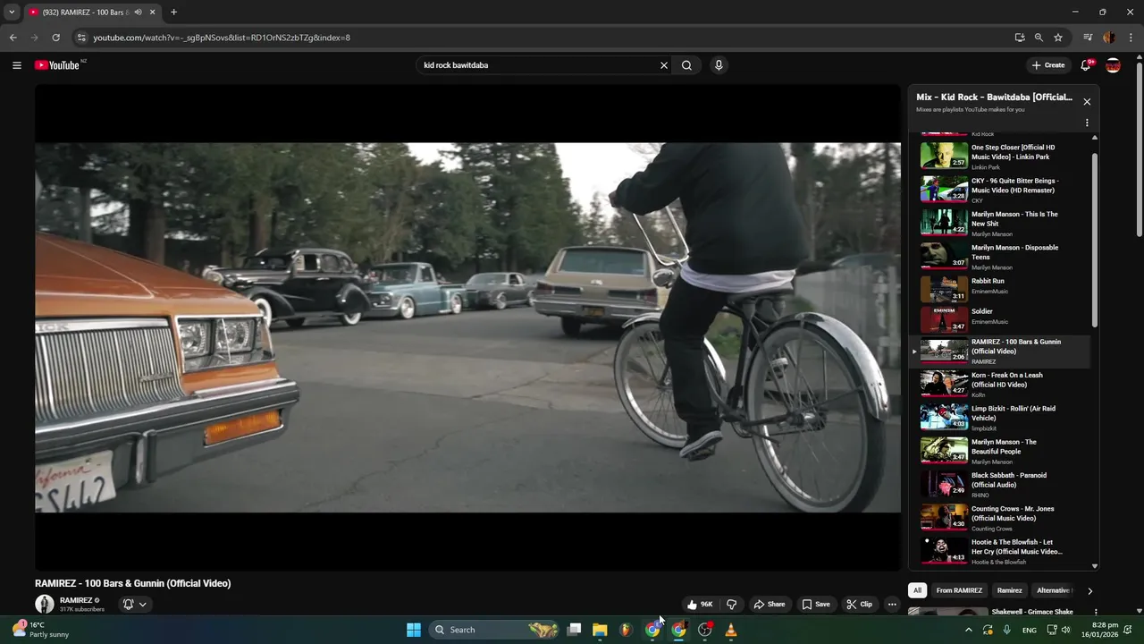Select the From RAMIREZ chip
1144x644 pixels.
[959, 590]
